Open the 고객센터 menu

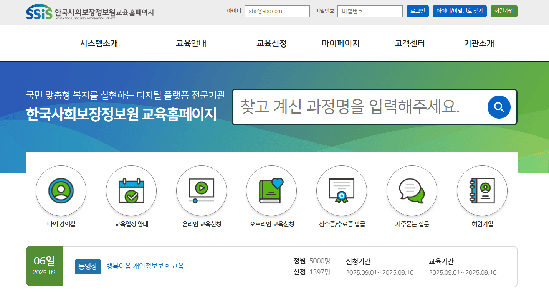pyautogui.click(x=409, y=43)
